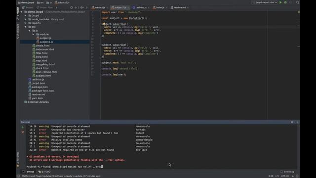Open the Project tool window side tab
316x178 pixels.
point(18,13)
